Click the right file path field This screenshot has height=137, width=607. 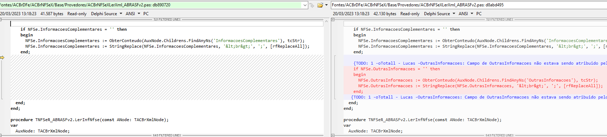pos(469,5)
